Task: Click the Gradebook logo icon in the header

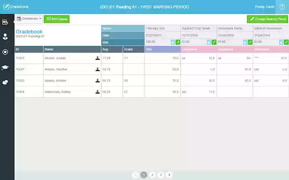Action: [x=6, y=7]
